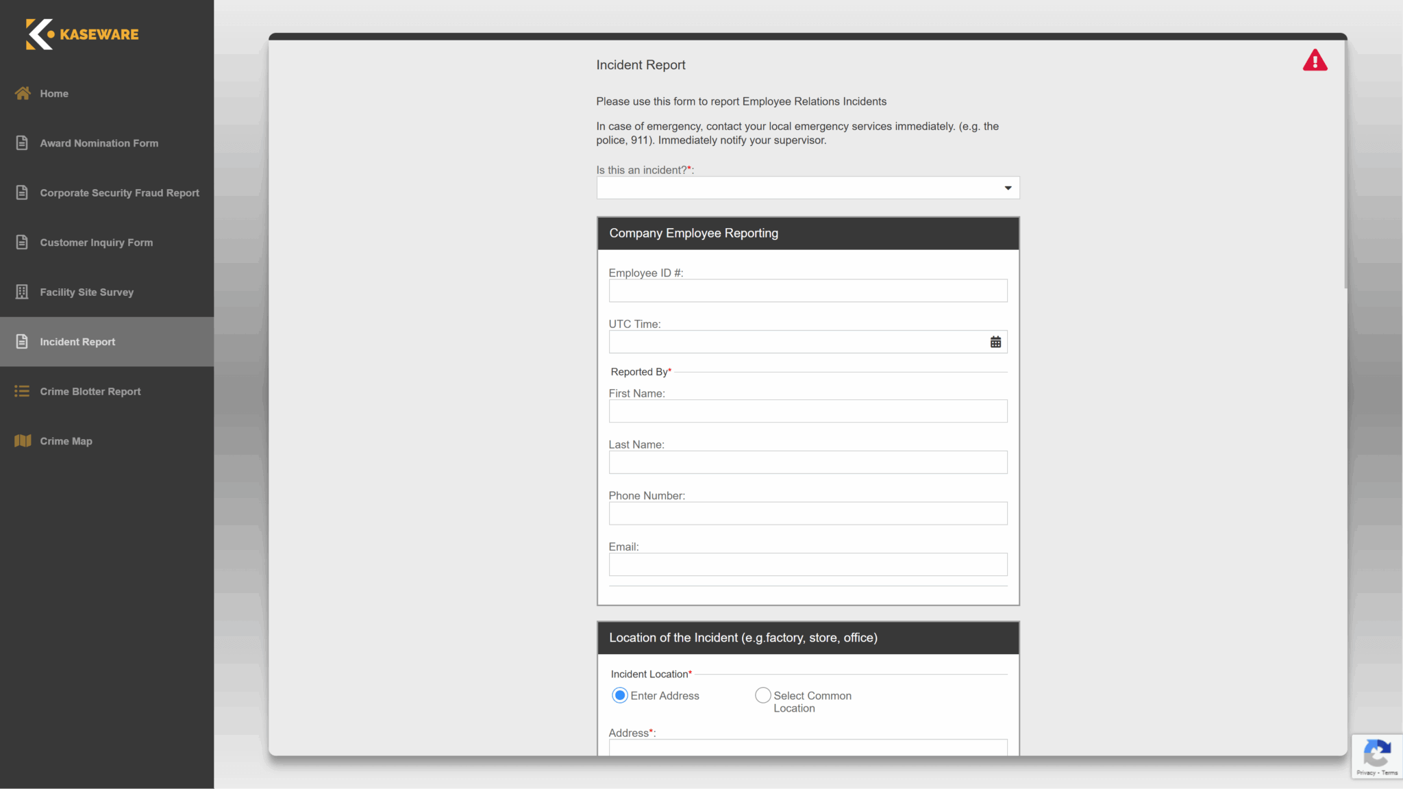The image size is (1403, 789).
Task: Click the Customer Inquiry Form document icon
Action: (x=21, y=242)
